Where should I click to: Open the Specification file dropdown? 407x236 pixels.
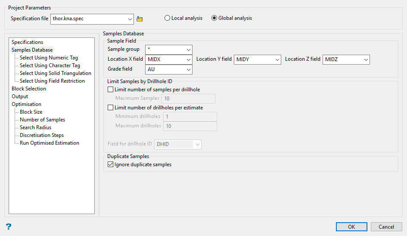(x=130, y=19)
